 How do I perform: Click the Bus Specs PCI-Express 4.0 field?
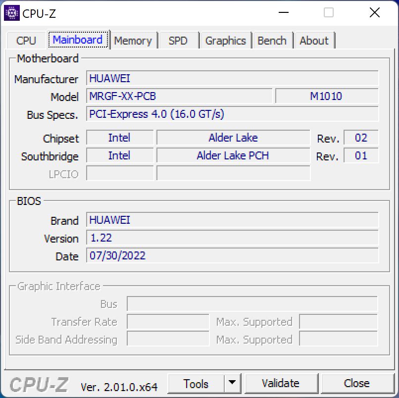click(232, 114)
